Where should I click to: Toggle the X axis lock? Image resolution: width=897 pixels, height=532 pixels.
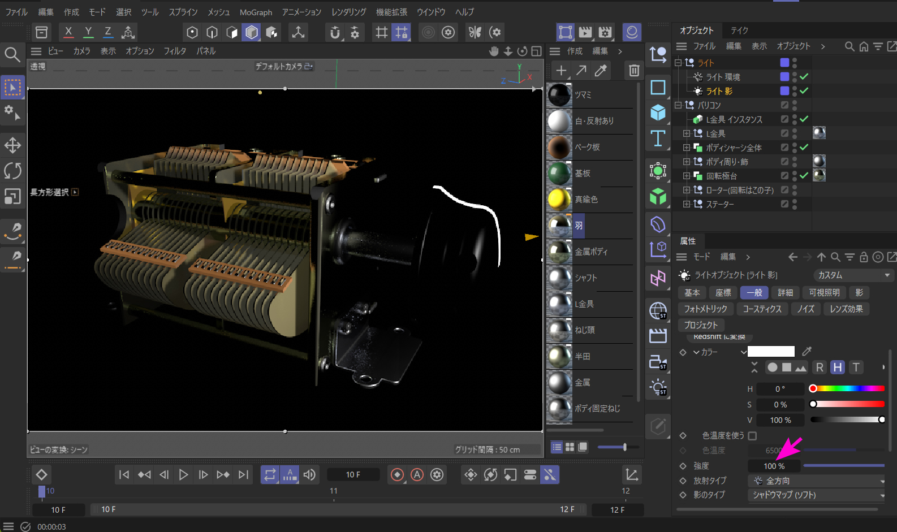[68, 32]
